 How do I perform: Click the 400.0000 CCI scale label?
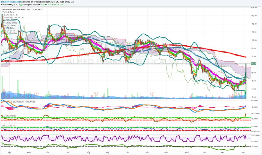(x=256, y=114)
